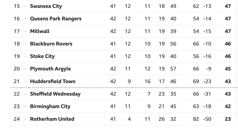
Task: Click the position-unchanged dash next to Stoke City
Action: (25, 56)
